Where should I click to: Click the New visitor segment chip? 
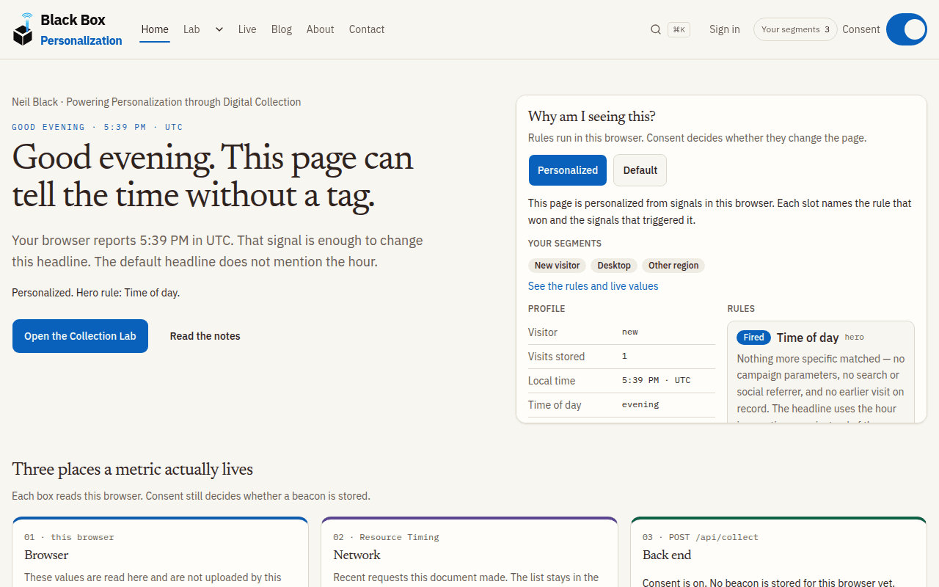(x=557, y=266)
